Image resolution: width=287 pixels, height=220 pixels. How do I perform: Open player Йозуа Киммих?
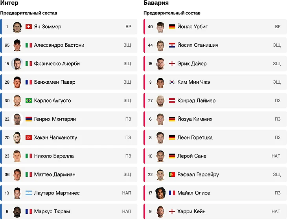tap(215, 119)
